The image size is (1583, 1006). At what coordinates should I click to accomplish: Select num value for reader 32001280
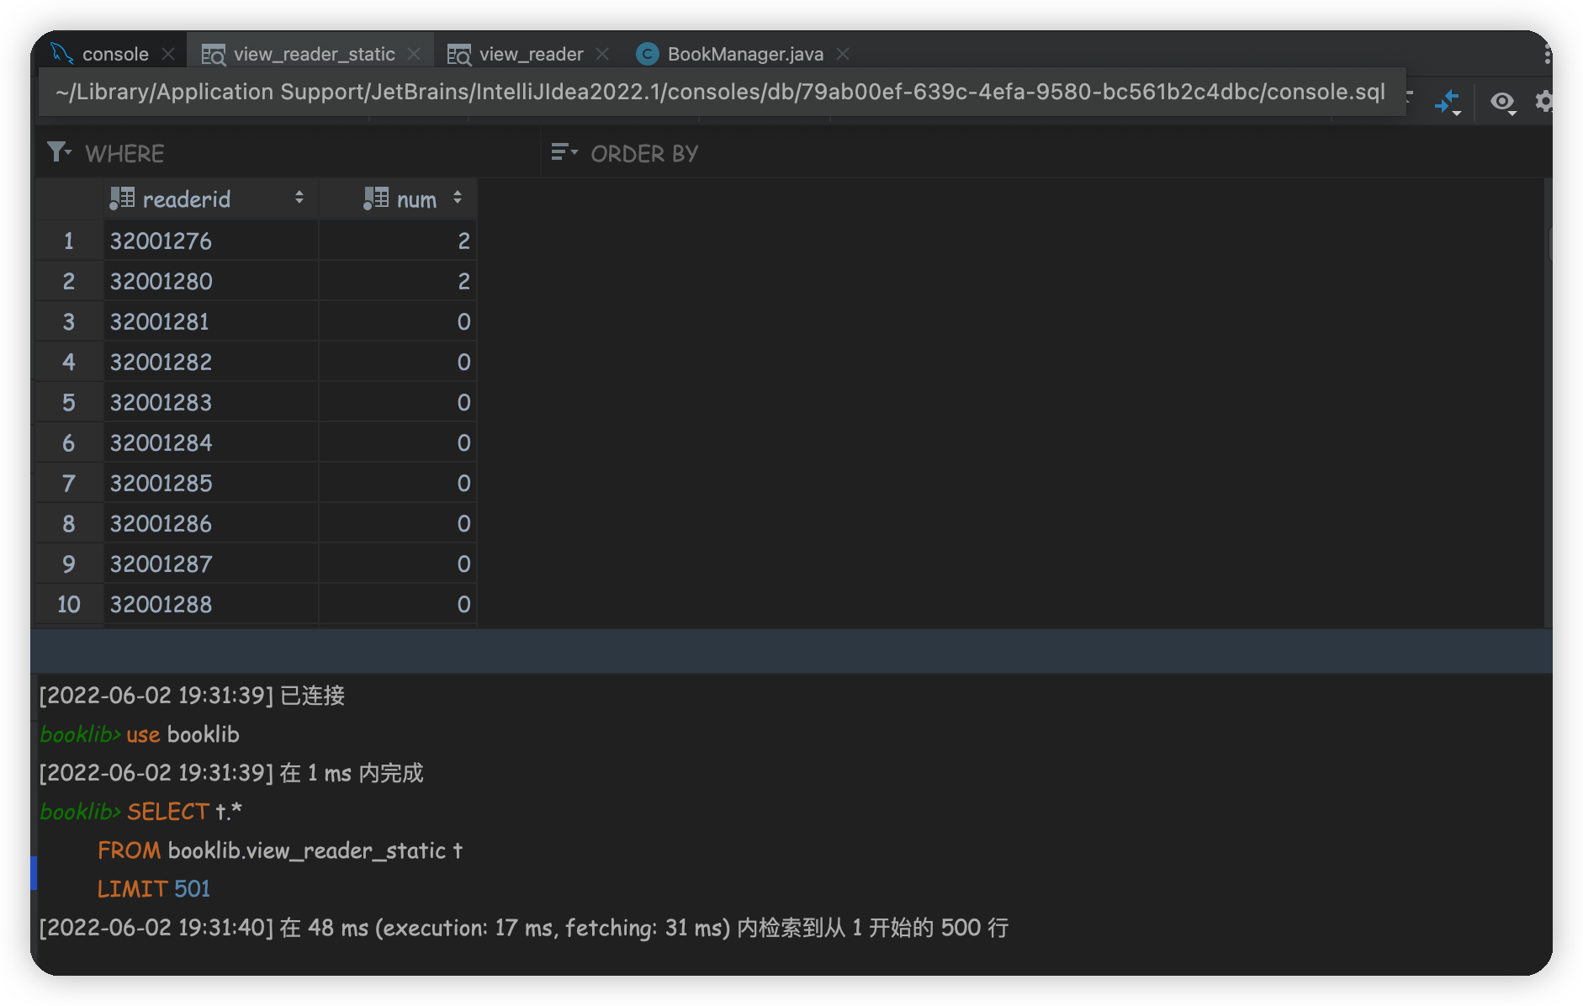pos(398,282)
